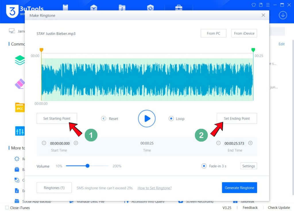Open the Flash & JB shield icon in header
This screenshot has height=214, width=294.
[x=150, y=8]
